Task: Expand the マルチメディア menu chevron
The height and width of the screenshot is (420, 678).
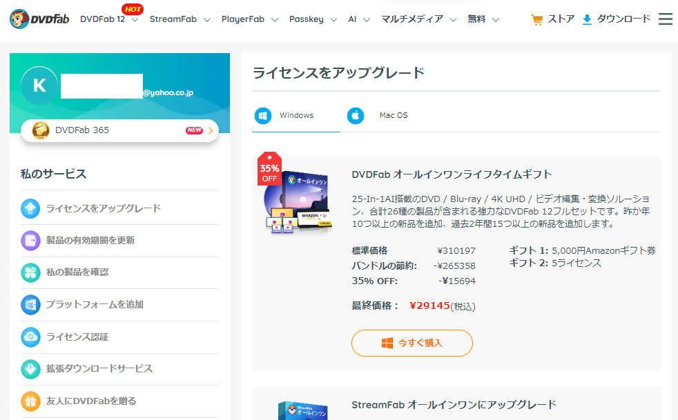Action: [x=453, y=20]
